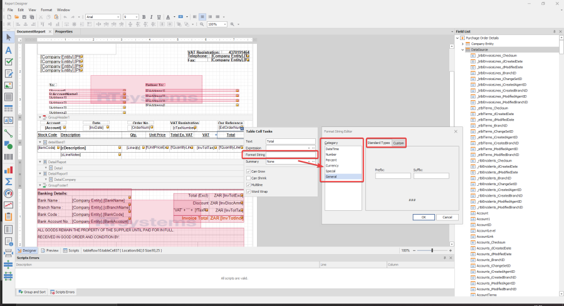Click Cancel in Format String Editor
The height and width of the screenshot is (306, 564).
(x=447, y=217)
